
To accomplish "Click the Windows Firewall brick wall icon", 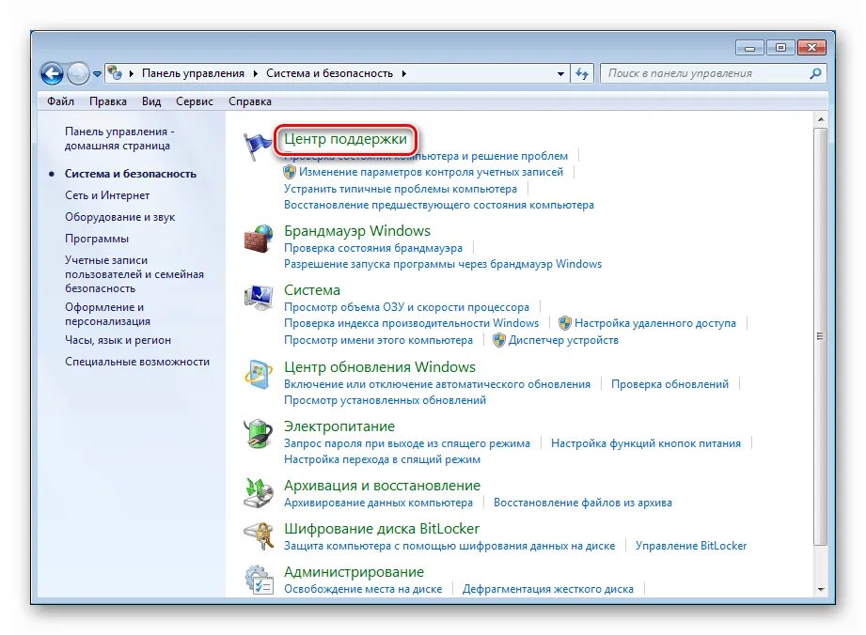I will (259, 239).
